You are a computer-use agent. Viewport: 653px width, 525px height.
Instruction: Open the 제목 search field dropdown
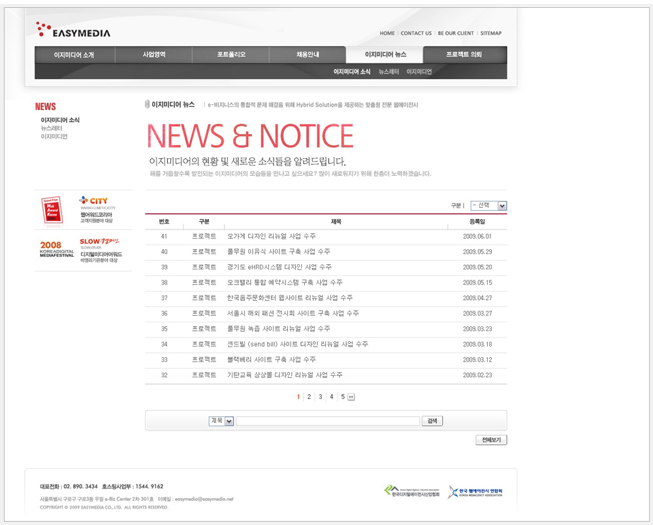pyautogui.click(x=221, y=421)
